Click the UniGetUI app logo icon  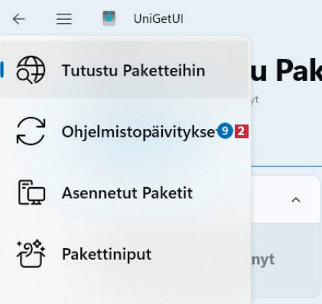point(109,18)
